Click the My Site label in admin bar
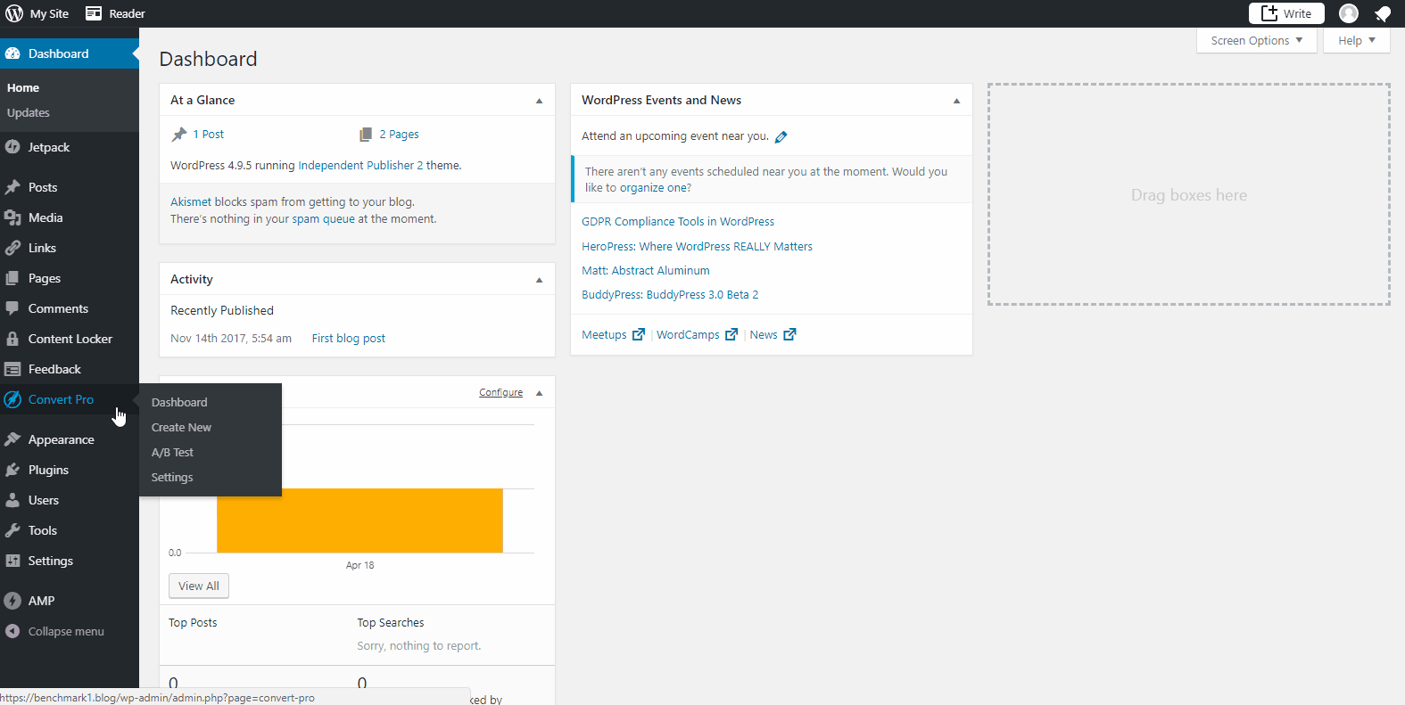The height and width of the screenshot is (705, 1405). coord(49,13)
